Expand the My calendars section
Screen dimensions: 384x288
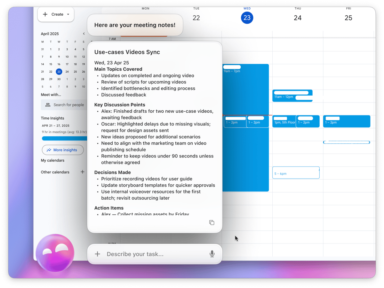tap(52, 160)
